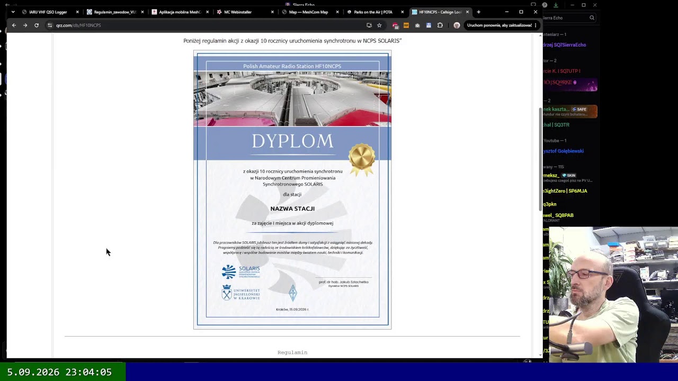Viewport: 678px width, 381px height.
Task: Close the Parks on the Air POTA tab
Action: pyautogui.click(x=402, y=12)
